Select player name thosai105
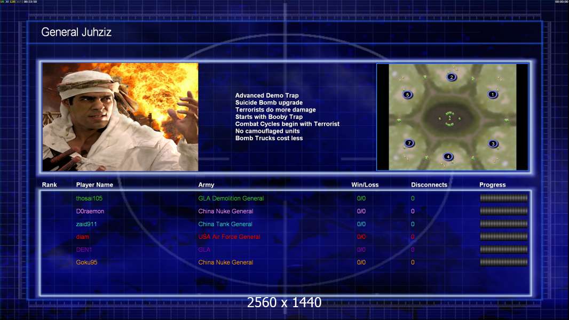This screenshot has width=569, height=320. pyautogui.click(x=89, y=198)
